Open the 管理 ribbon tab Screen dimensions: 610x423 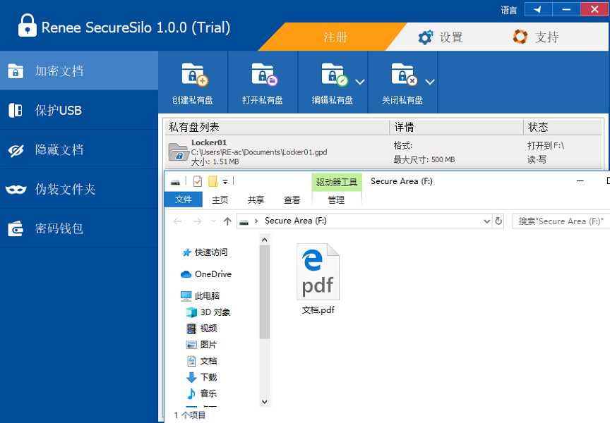pos(336,200)
